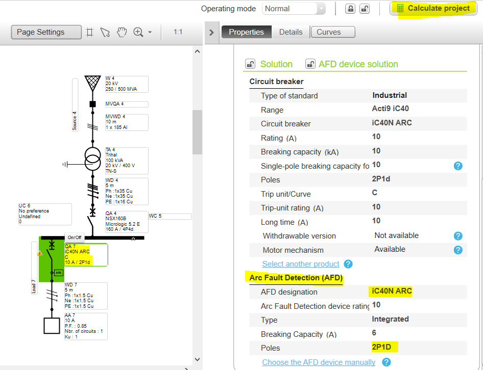Click the Calculate project button
The width and height of the screenshot is (483, 370).
tap(433, 8)
